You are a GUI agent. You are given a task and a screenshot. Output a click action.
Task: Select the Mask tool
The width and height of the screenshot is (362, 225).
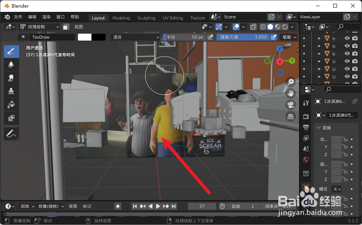11,118
